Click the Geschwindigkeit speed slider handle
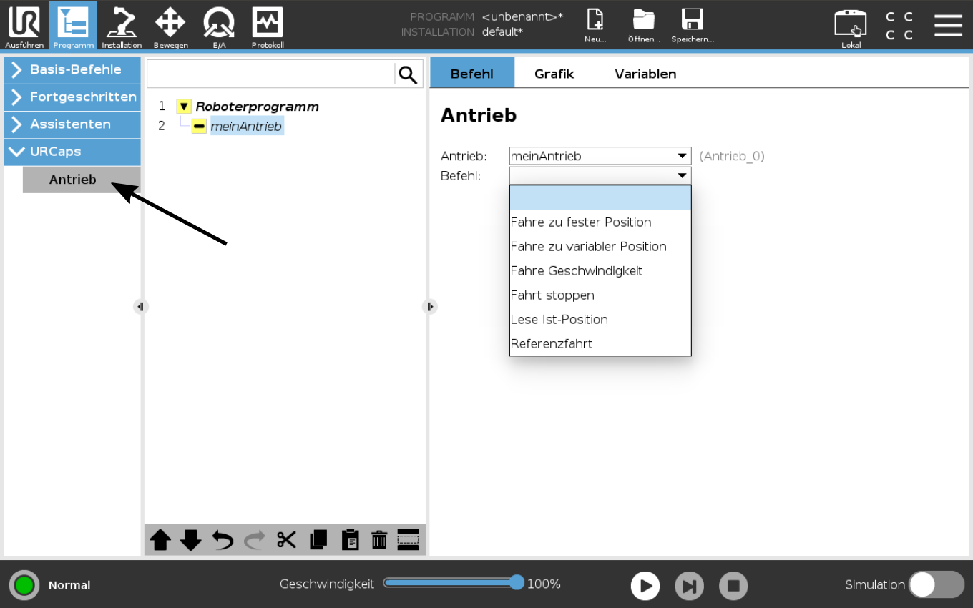 [x=517, y=583]
